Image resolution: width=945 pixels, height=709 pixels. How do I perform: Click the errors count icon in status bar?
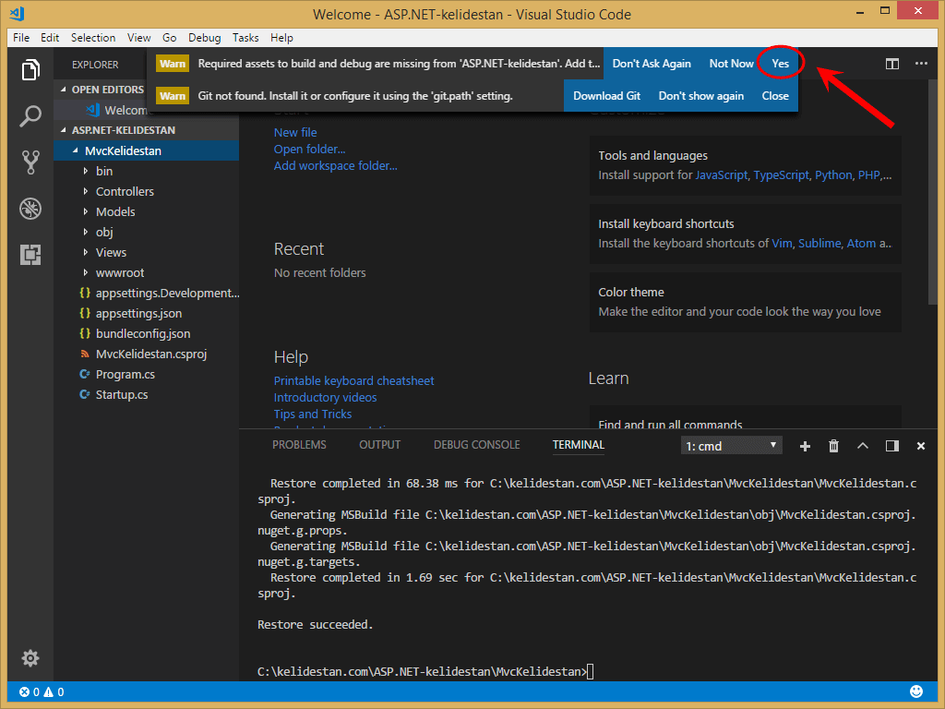tap(25, 691)
